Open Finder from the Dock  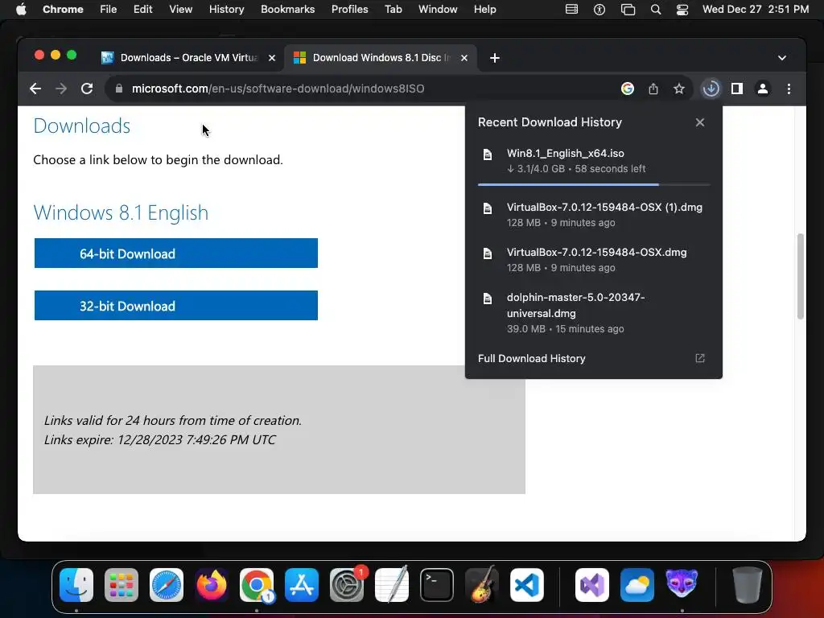pyautogui.click(x=76, y=585)
